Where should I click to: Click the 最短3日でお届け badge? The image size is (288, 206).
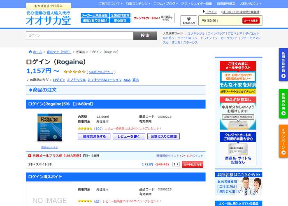pyautogui.click(x=95, y=21)
